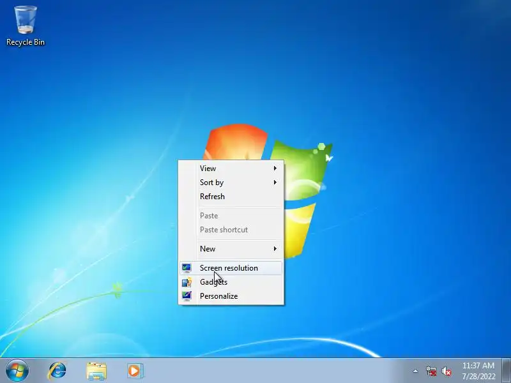
Task: Click the Show desktop button strip
Action: [506, 371]
